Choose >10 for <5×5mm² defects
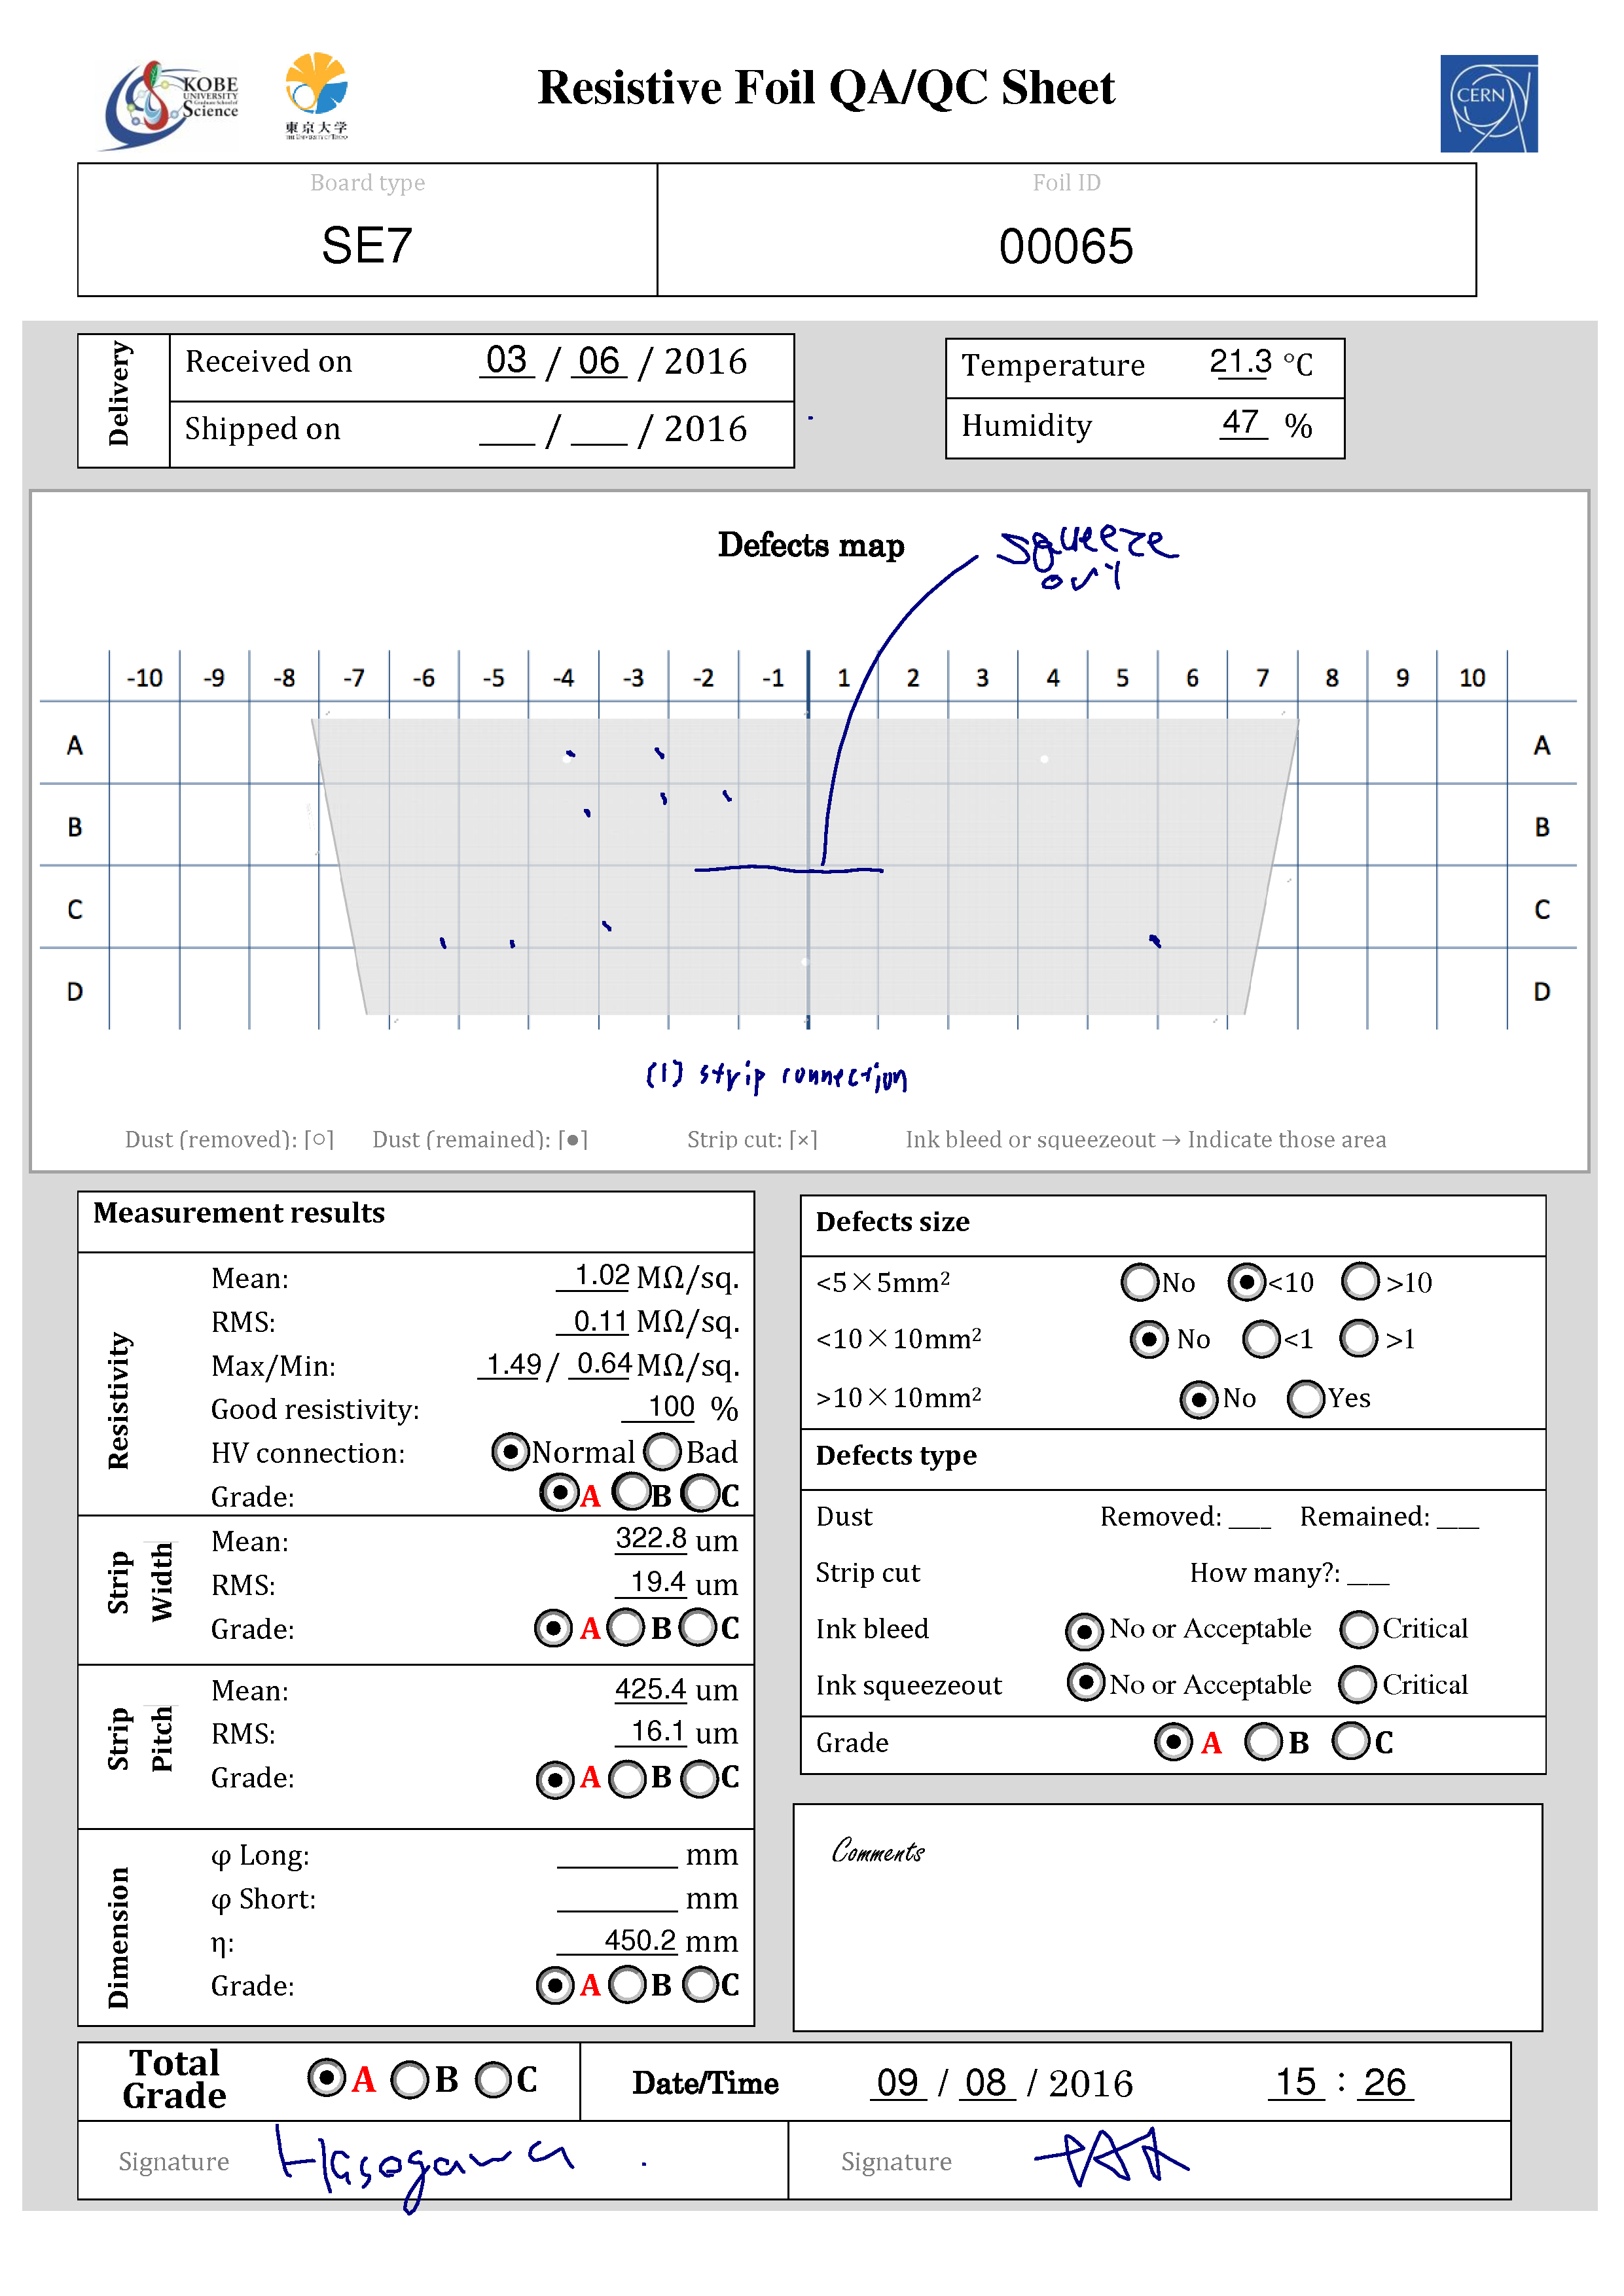Image resolution: width=1624 pixels, height=2296 pixels. point(1360,1281)
